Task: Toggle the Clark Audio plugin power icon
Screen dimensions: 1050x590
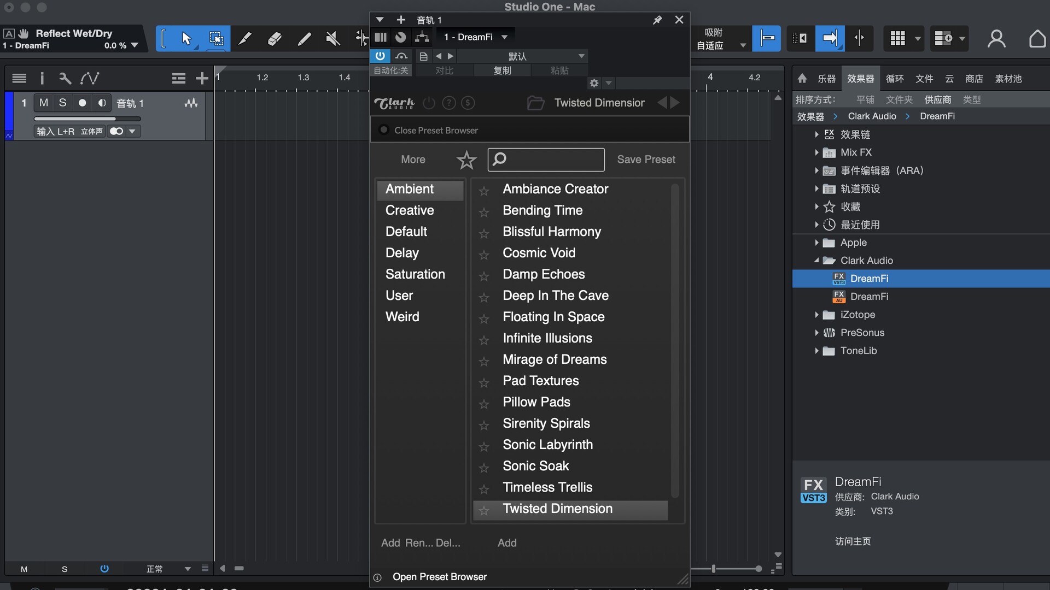Action: coord(429,103)
